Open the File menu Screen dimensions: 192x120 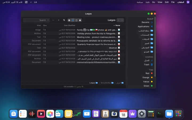173,2
